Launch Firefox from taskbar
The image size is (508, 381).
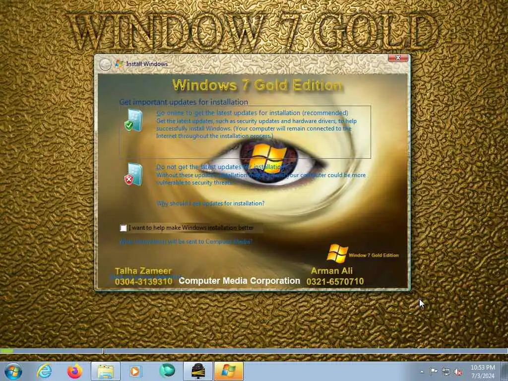pyautogui.click(x=74, y=371)
